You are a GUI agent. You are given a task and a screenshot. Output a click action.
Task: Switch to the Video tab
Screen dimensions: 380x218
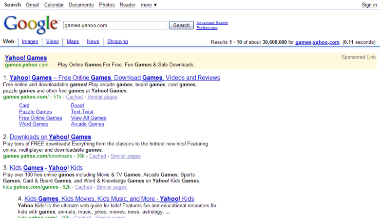point(52,41)
